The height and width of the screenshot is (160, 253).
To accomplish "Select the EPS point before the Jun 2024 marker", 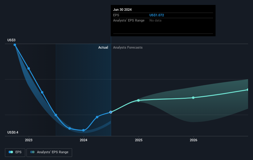I will coord(97,117).
